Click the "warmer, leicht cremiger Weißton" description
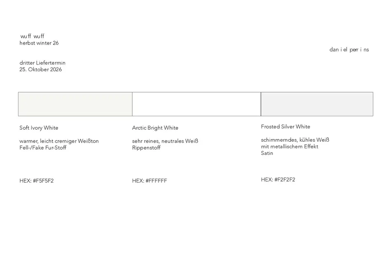The height and width of the screenshot is (274, 387). pyautogui.click(x=59, y=141)
